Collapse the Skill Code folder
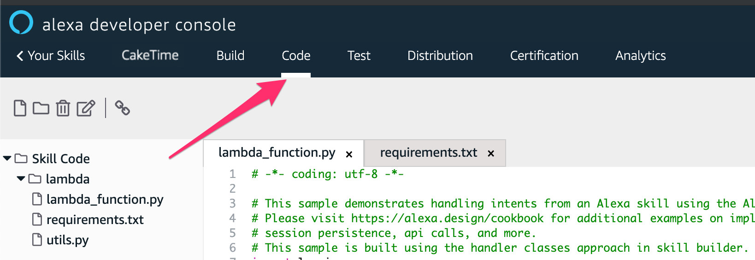Screen dimensions: 755x260 [7, 159]
